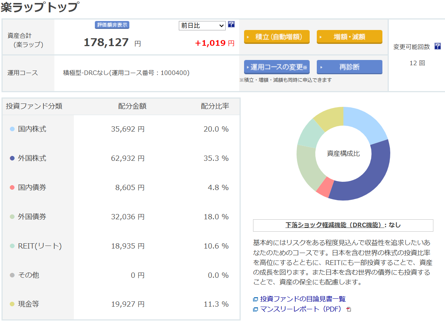Click the pink 国内債券 donut chart segment
Viewport: 445px width, 322px height.
[325, 187]
